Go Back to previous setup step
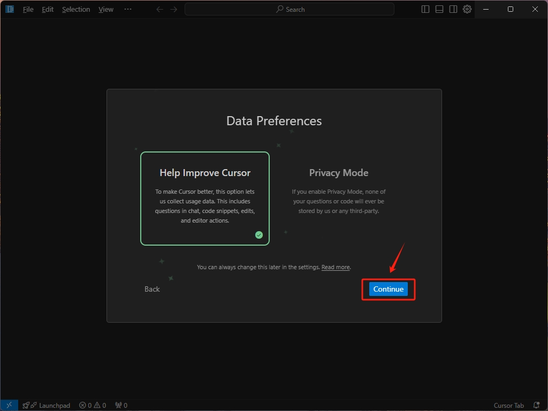548x411 pixels. 152,289
